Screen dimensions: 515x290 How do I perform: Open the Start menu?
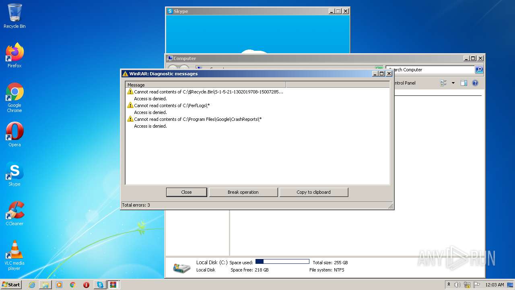[x=11, y=285]
